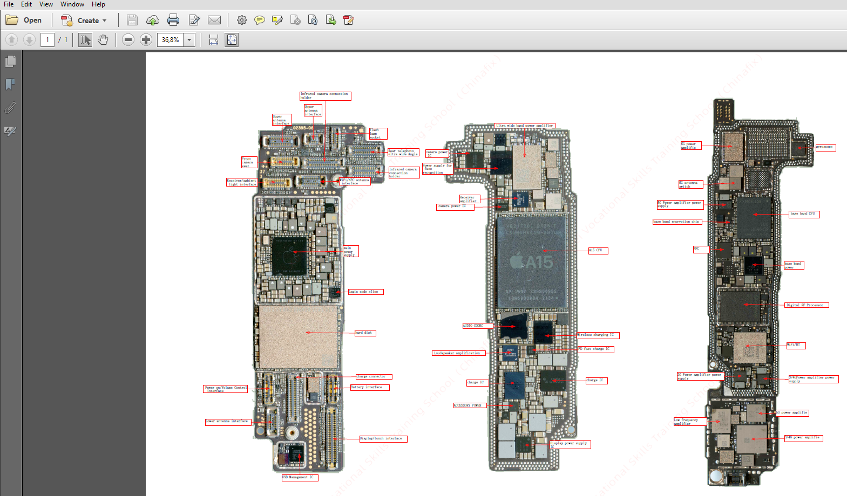This screenshot has height=496, width=847.
Task: Open the Signatures panel in sidebar
Action: (10, 131)
